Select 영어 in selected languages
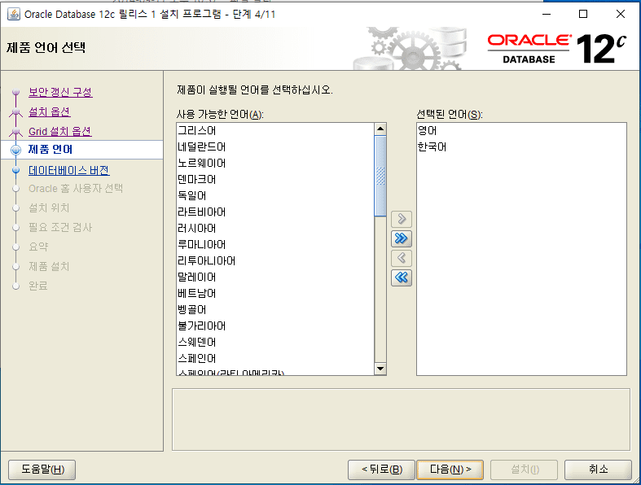This screenshot has width=641, height=485. [x=521, y=130]
